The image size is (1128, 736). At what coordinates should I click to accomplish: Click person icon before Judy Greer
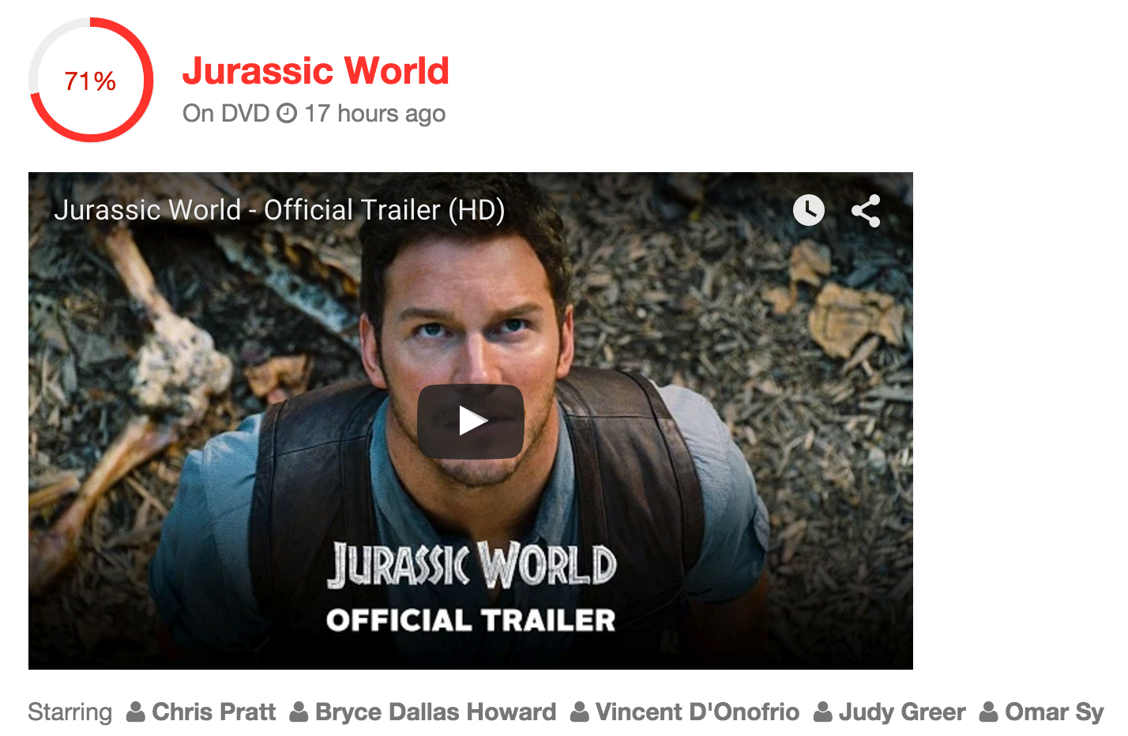pyautogui.click(x=823, y=712)
